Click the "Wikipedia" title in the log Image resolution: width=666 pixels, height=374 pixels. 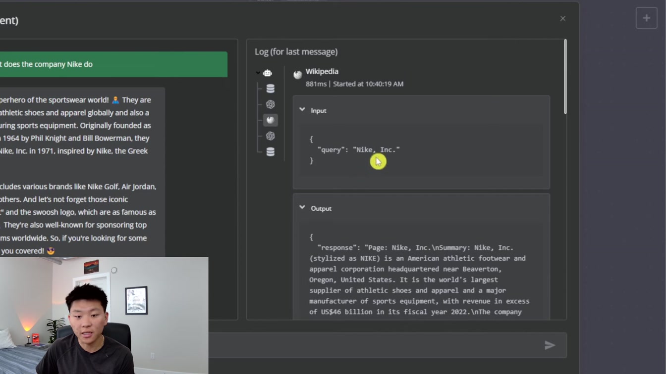pyautogui.click(x=322, y=71)
